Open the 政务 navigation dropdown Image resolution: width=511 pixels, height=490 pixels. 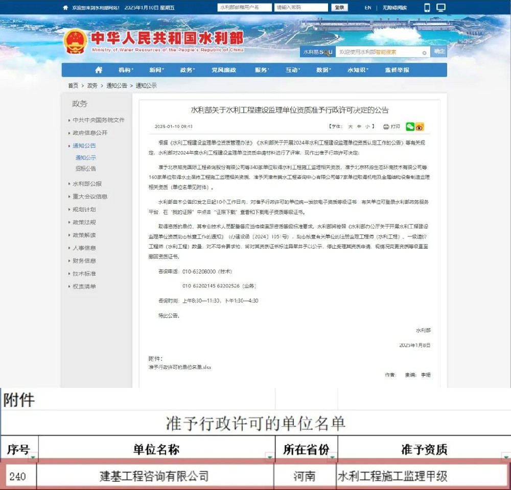click(x=187, y=70)
